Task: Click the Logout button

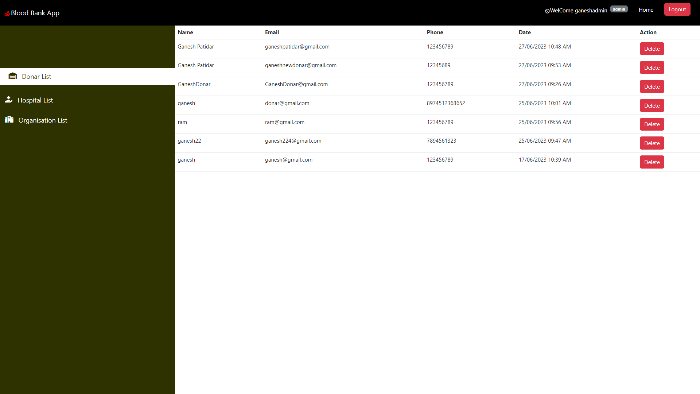Action: (677, 9)
